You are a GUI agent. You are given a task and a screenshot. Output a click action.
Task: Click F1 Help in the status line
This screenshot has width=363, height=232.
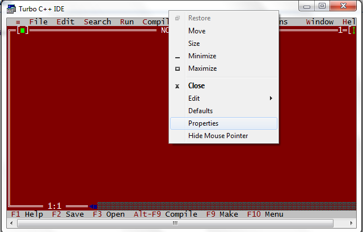coord(27,214)
